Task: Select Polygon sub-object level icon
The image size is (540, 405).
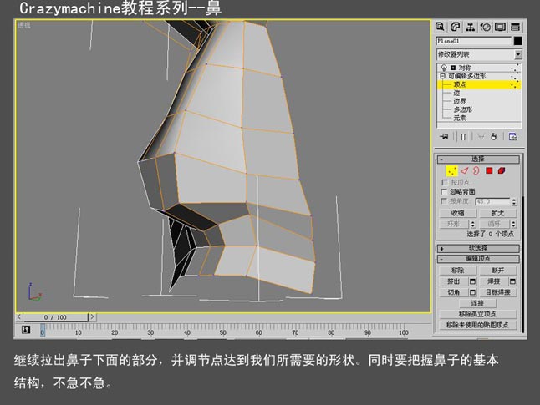Action: (x=489, y=170)
